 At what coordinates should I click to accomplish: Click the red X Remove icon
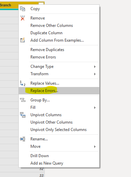(x=23, y=18)
